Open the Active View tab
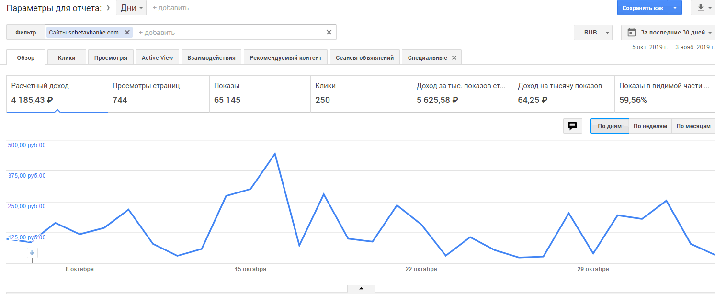Screen dimensions: 715x294 [158, 57]
